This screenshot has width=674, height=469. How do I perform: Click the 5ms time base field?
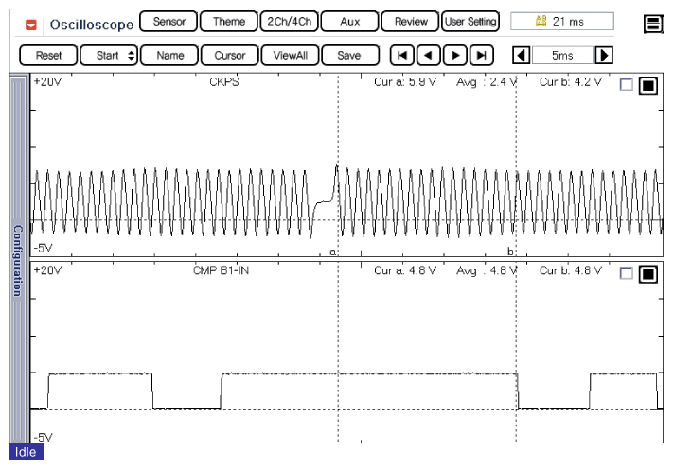pos(562,56)
